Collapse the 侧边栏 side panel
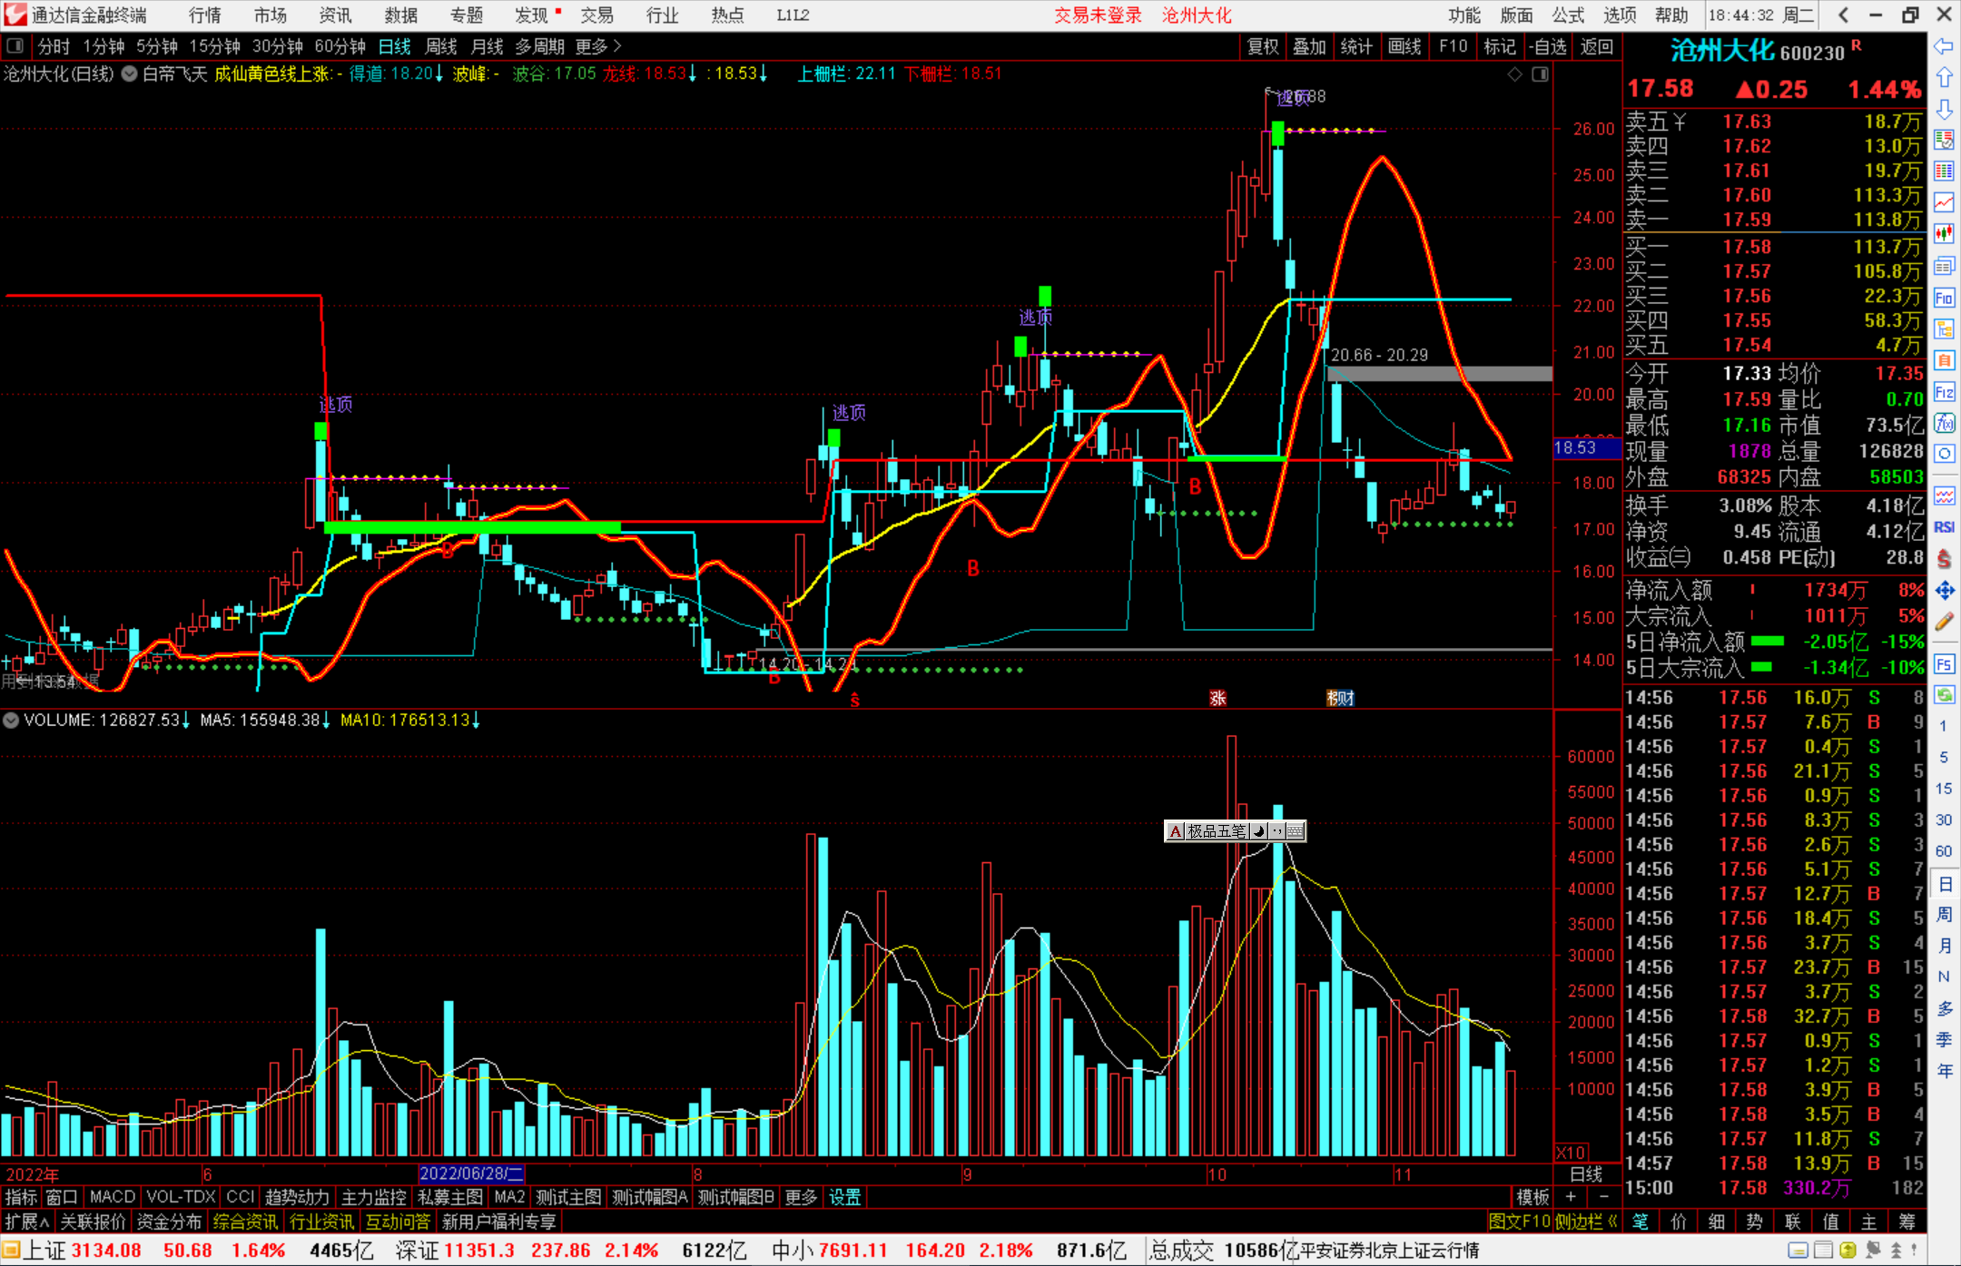The image size is (1961, 1266). (1587, 1222)
